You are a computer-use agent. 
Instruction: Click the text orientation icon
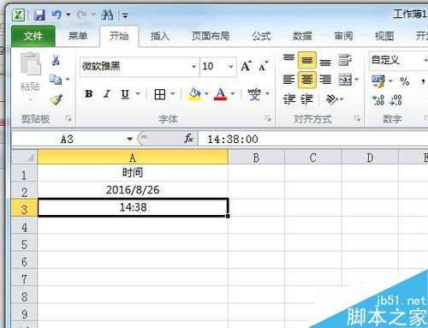pyautogui.click(x=331, y=99)
